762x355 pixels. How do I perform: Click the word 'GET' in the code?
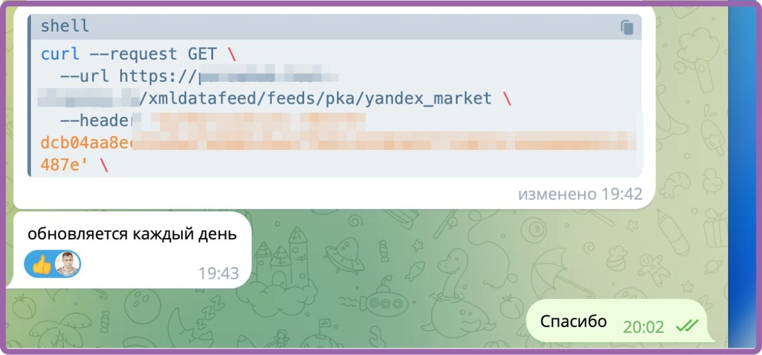203,54
